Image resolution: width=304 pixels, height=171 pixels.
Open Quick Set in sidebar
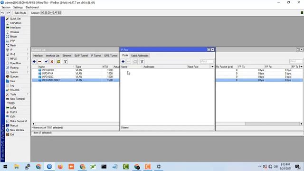15,19
